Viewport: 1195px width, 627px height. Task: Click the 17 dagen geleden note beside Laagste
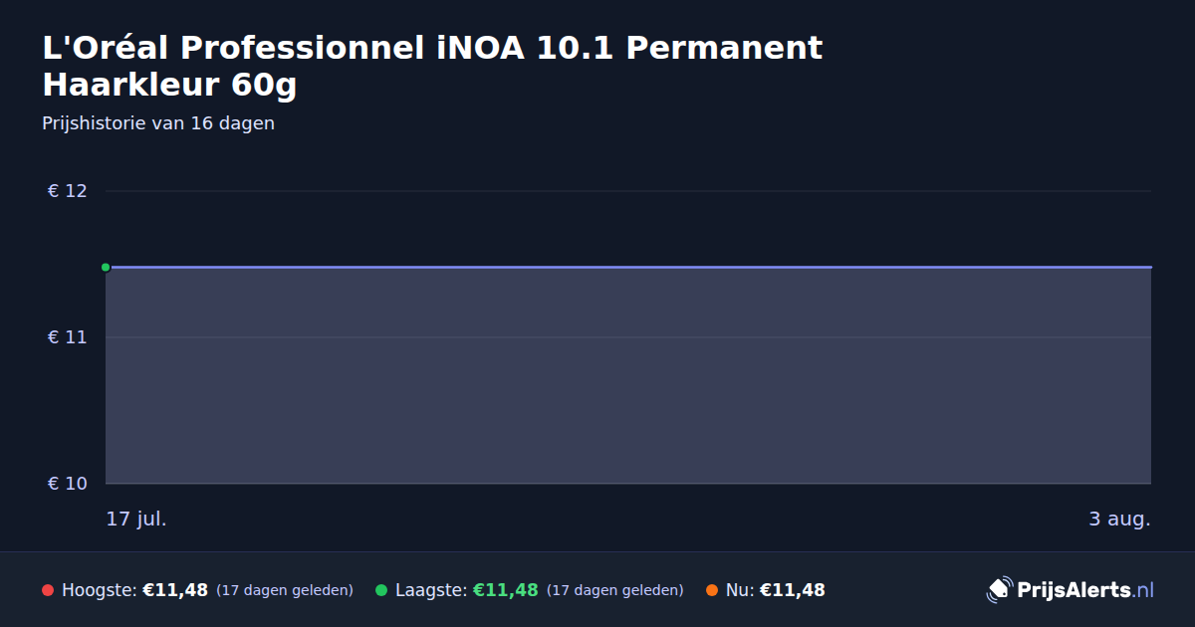point(615,590)
